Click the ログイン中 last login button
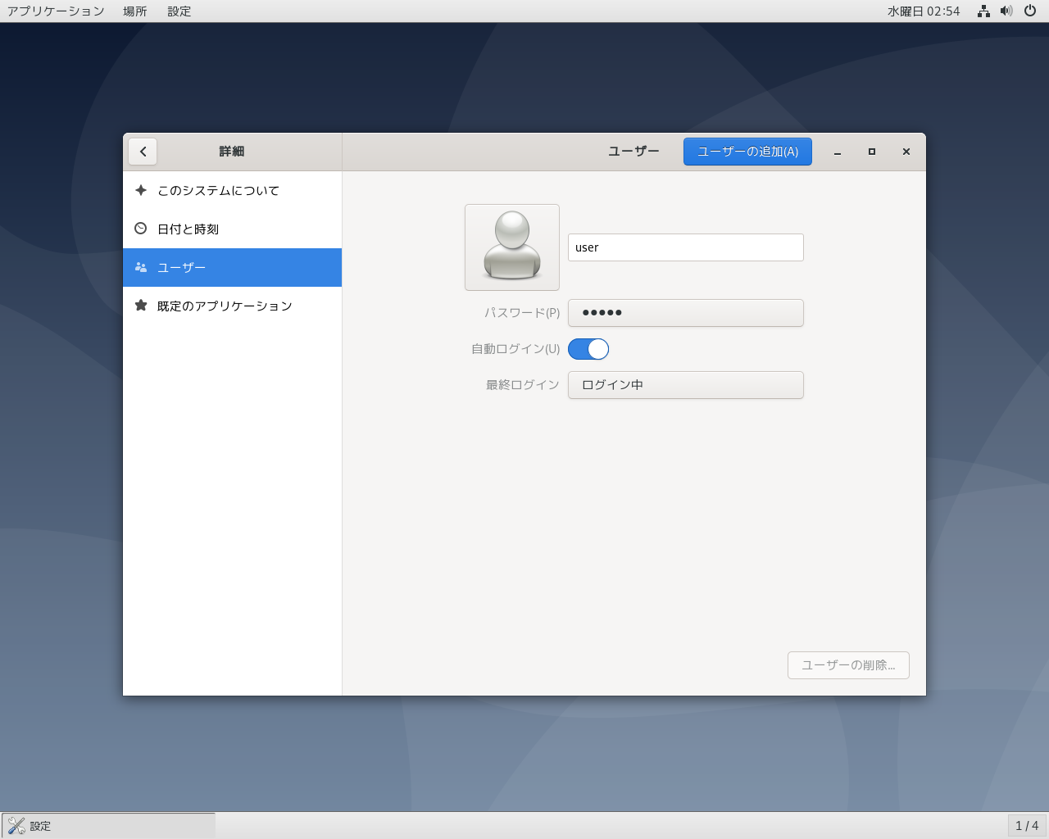 click(x=685, y=385)
